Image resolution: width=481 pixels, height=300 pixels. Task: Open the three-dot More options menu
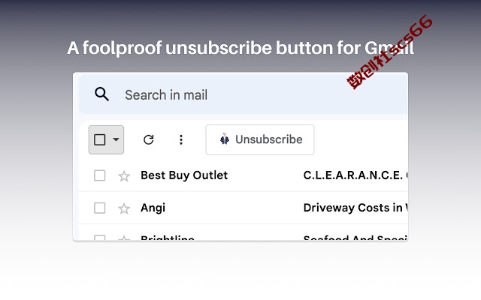181,139
